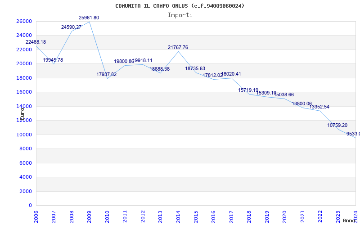
Task: Click the 18020.41 value label
Action: click(231, 74)
